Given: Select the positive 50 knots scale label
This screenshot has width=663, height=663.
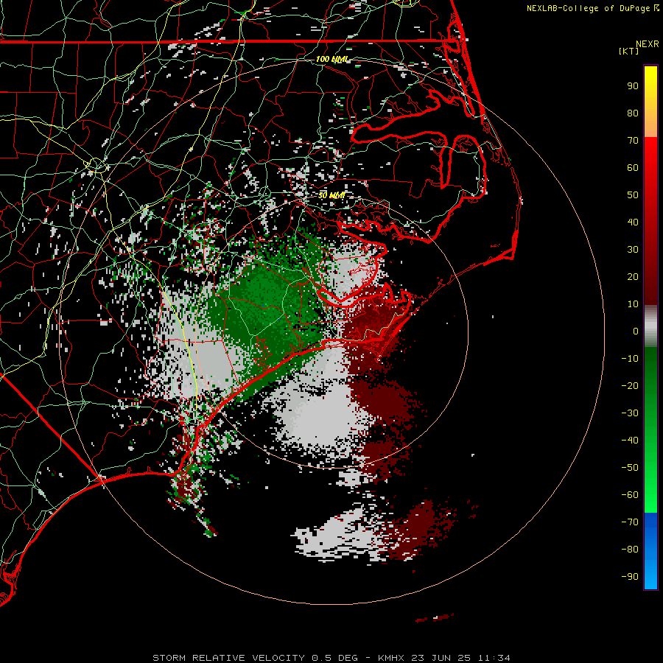Looking at the screenshot, I should click(633, 195).
